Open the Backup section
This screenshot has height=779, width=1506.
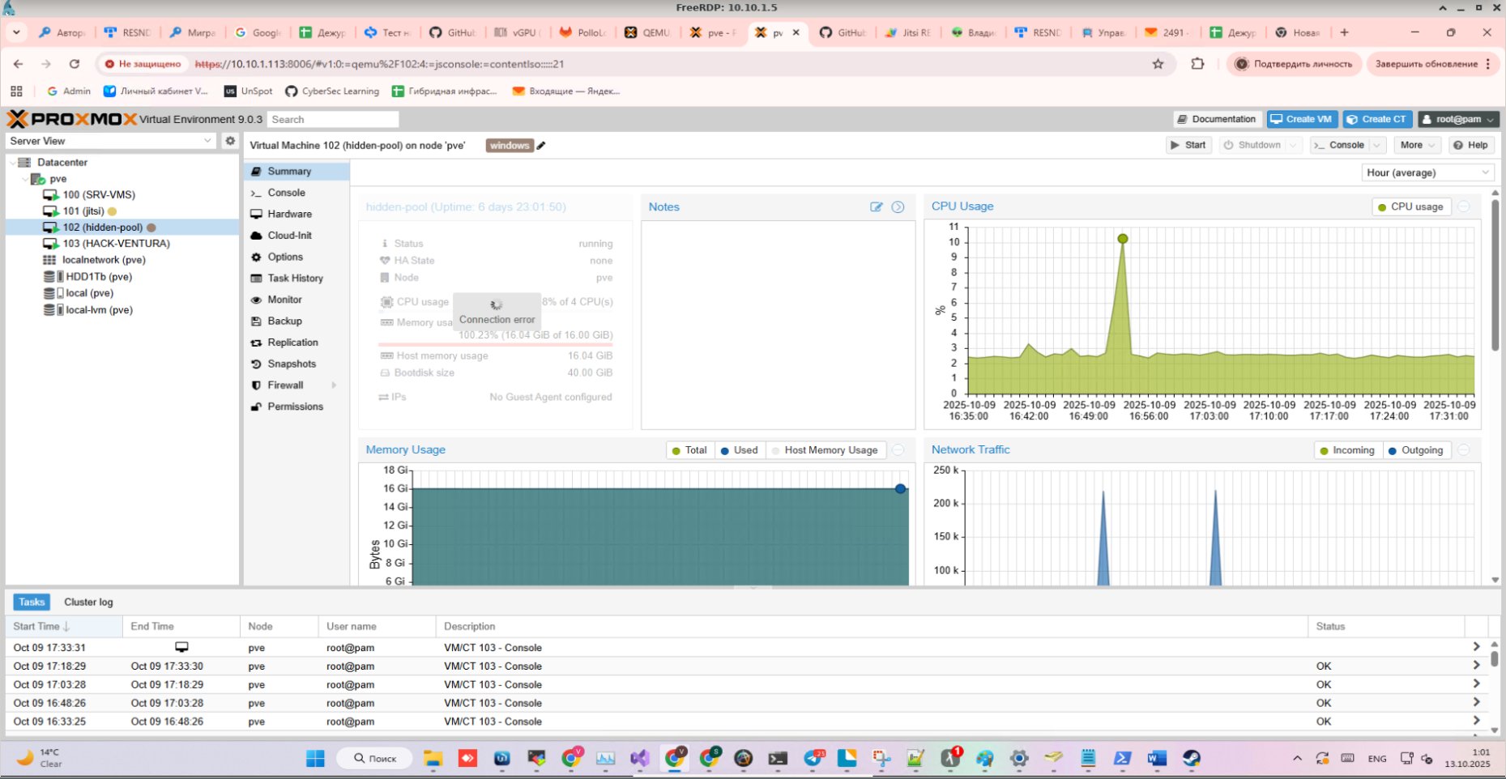pyautogui.click(x=284, y=321)
